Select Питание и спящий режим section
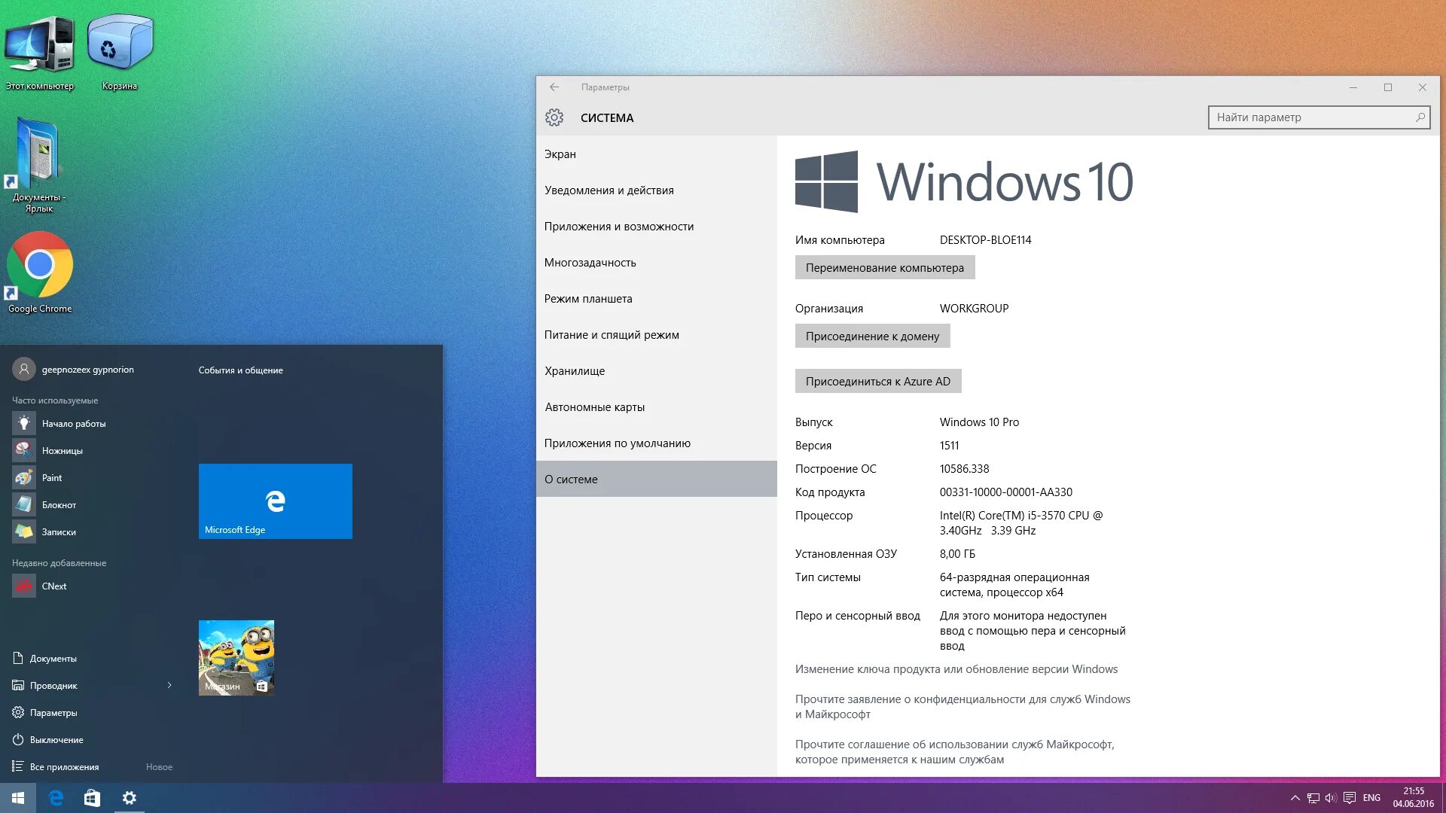Screen dimensions: 1446x813 [x=612, y=335]
